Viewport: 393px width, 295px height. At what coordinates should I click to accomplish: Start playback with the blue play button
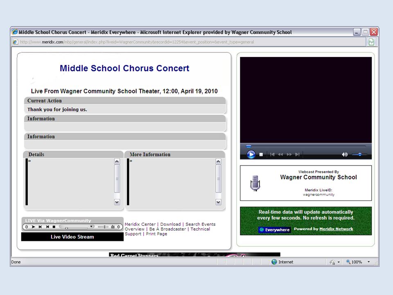point(251,154)
